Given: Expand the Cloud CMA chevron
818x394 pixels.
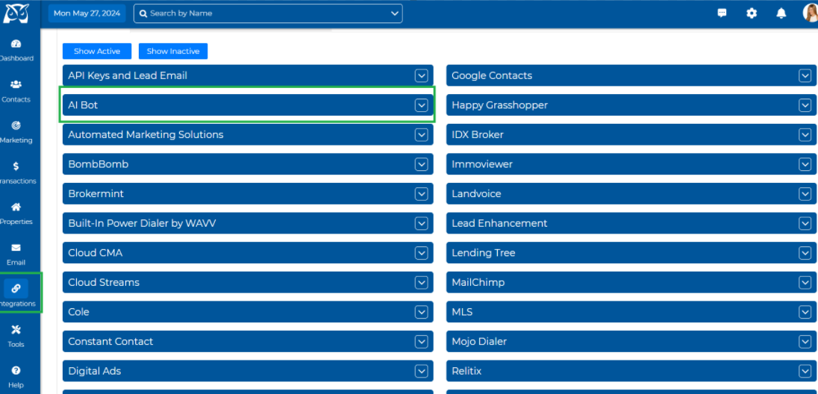Looking at the screenshot, I should tap(422, 252).
